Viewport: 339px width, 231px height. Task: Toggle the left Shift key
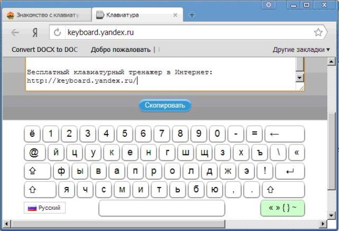pyautogui.click(x=40, y=190)
